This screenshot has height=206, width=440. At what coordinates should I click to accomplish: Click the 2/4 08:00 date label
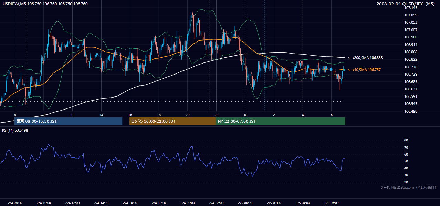click(15, 203)
